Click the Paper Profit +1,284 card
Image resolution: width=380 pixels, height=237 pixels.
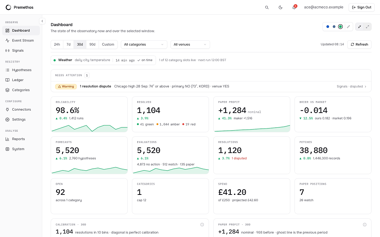(252, 114)
